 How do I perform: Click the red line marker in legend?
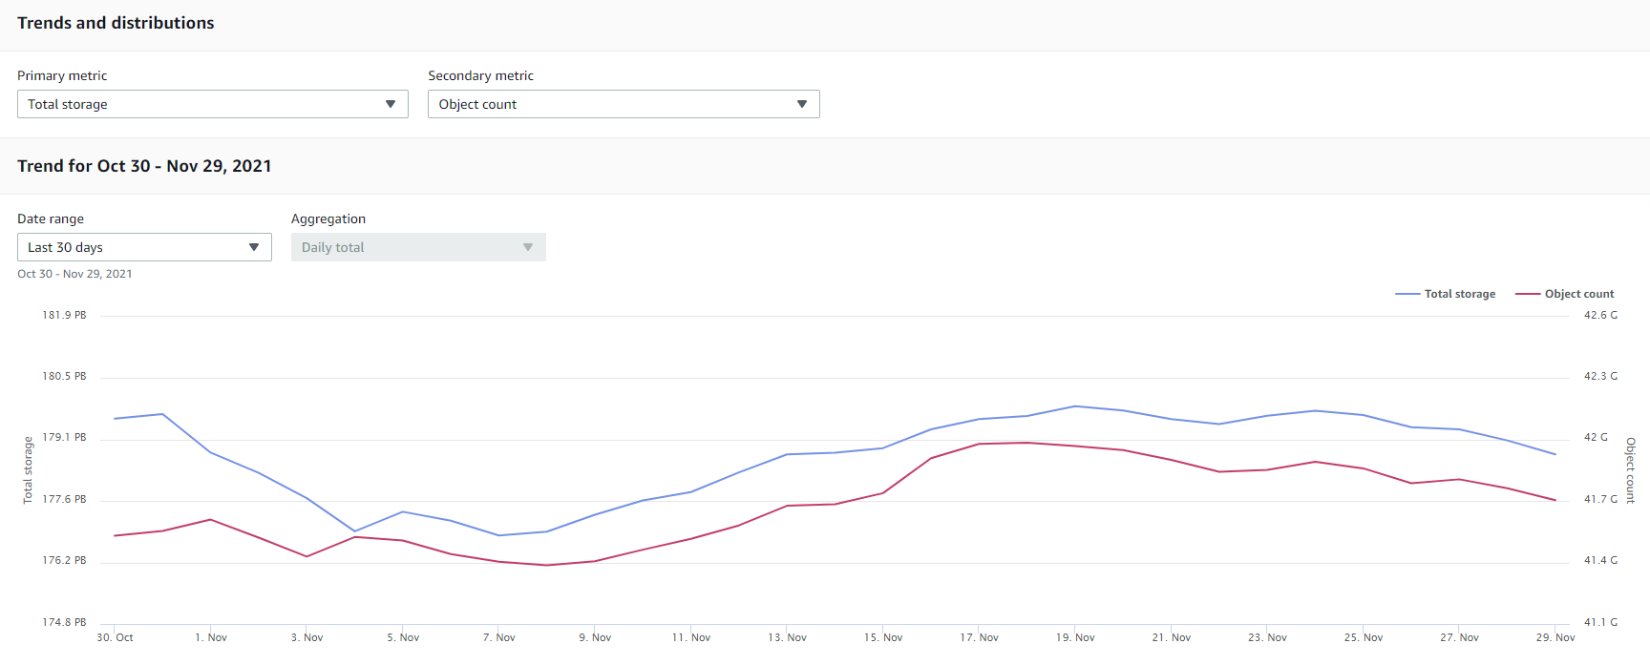[1528, 294]
